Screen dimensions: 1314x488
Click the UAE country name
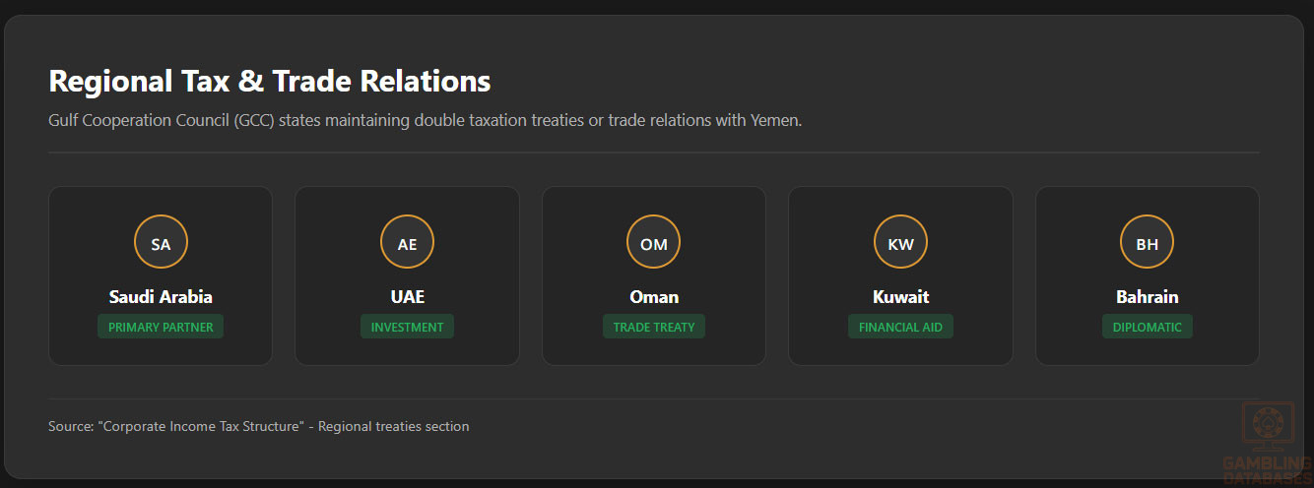click(407, 296)
